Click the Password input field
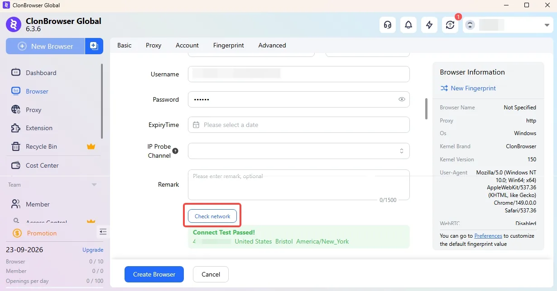 (x=299, y=99)
